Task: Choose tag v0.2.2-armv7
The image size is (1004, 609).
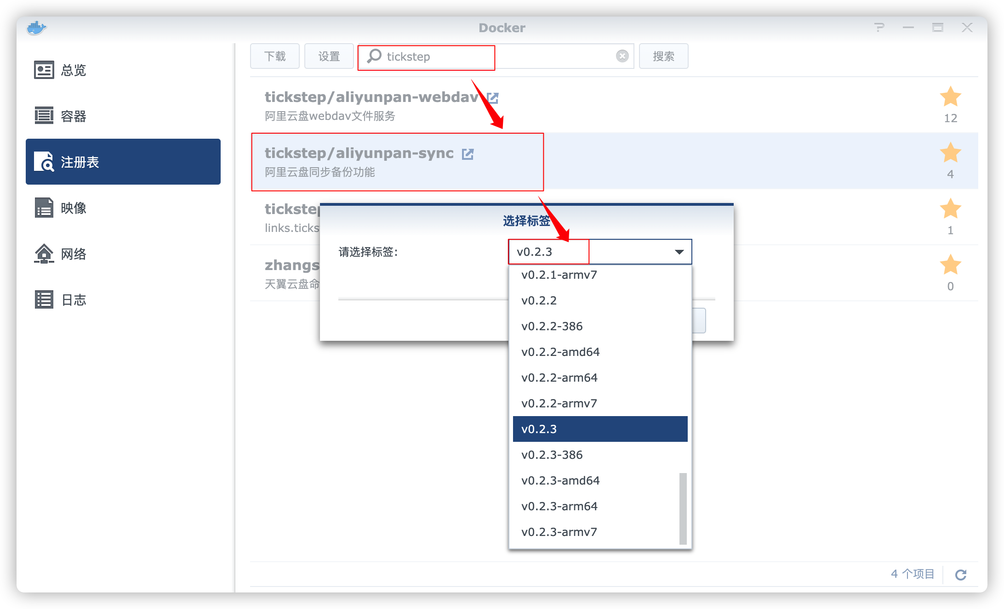Action: [600, 403]
